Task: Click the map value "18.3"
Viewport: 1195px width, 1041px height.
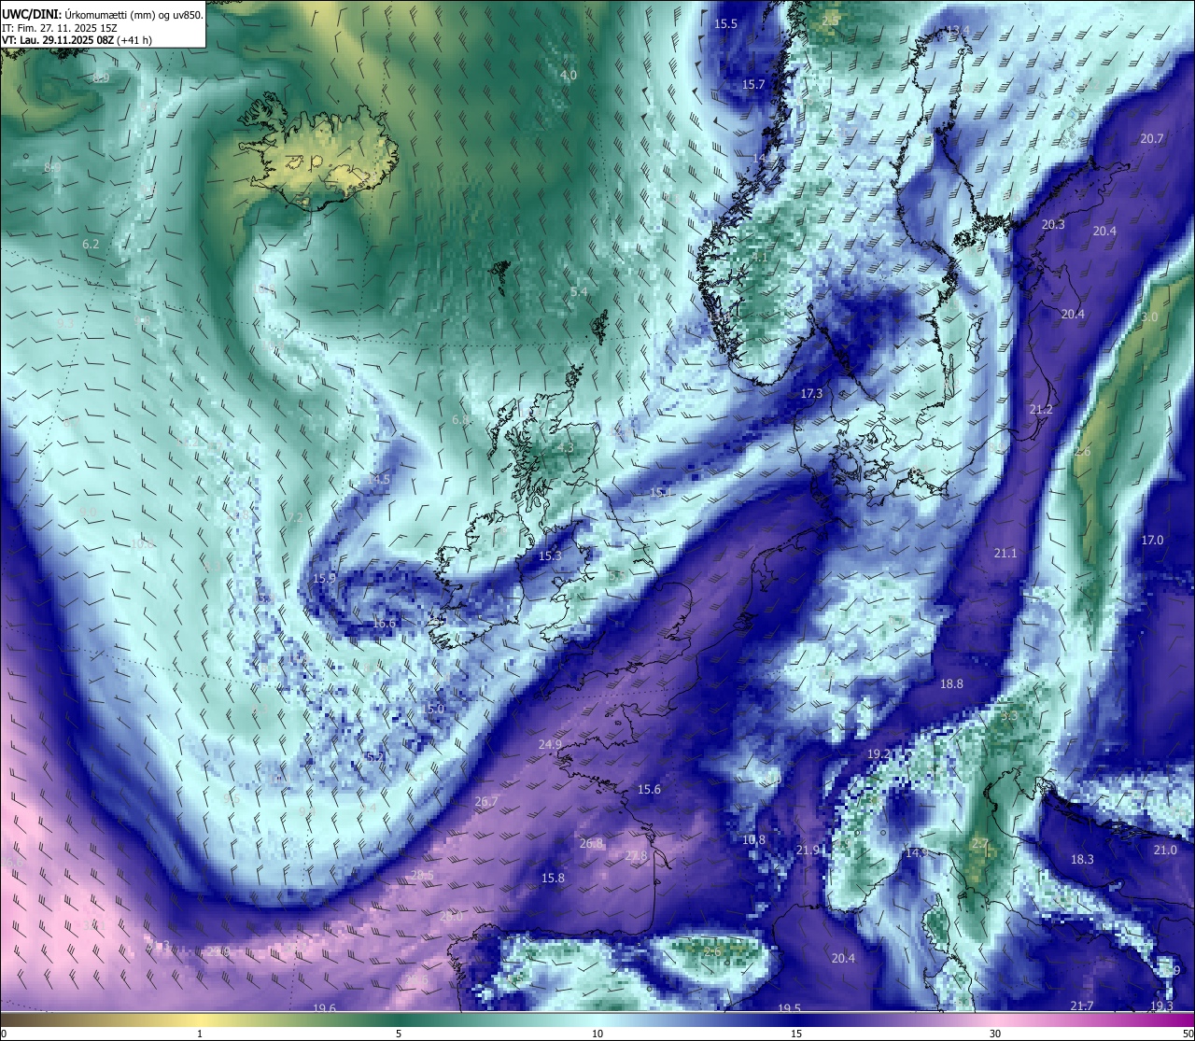Action: 1082,859
